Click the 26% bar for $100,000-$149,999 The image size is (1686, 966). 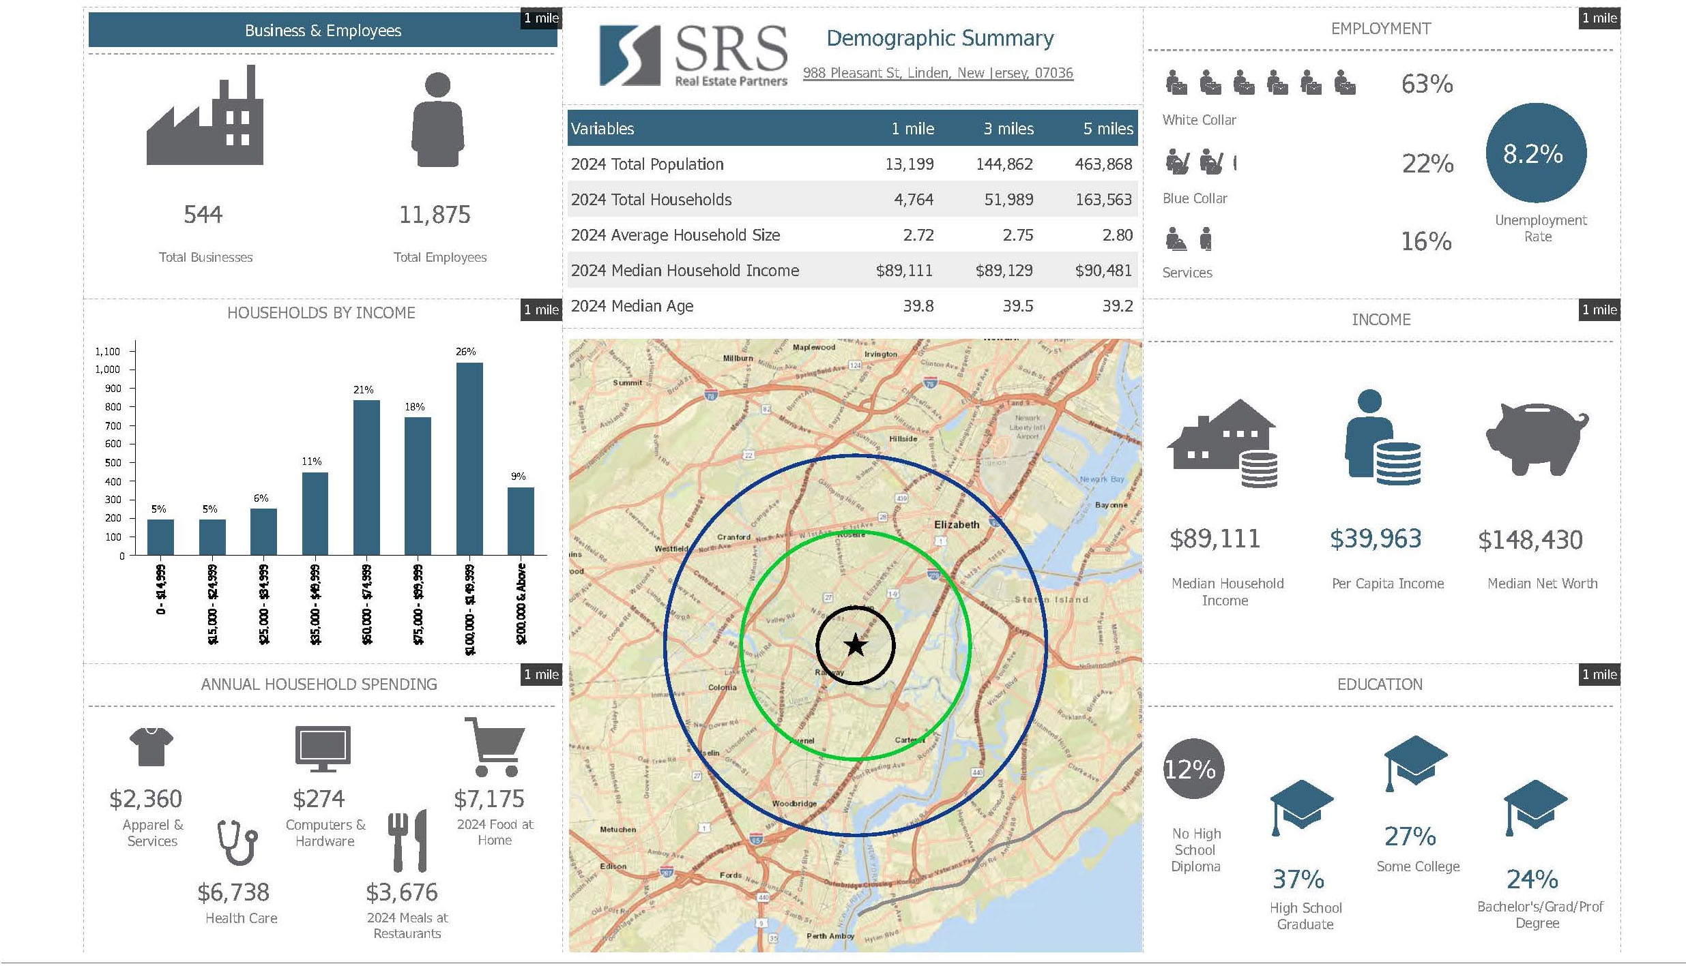[x=469, y=459]
